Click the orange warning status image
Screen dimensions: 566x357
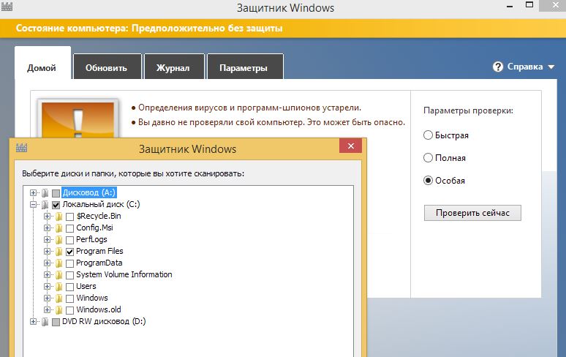[78, 119]
